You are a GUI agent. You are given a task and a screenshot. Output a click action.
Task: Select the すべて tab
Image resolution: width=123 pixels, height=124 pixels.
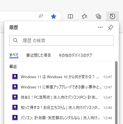pos(14,55)
